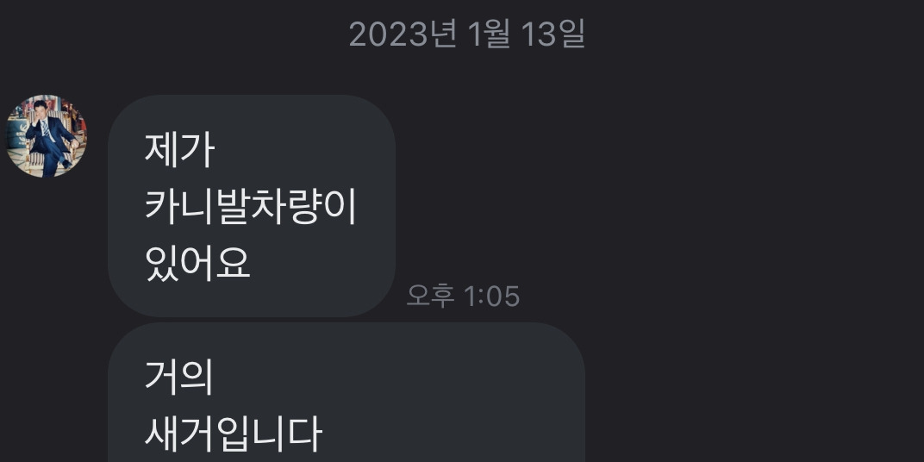Click the word 거의

[179, 378]
